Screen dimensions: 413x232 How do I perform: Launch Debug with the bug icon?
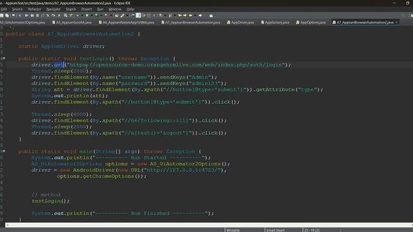77,15
